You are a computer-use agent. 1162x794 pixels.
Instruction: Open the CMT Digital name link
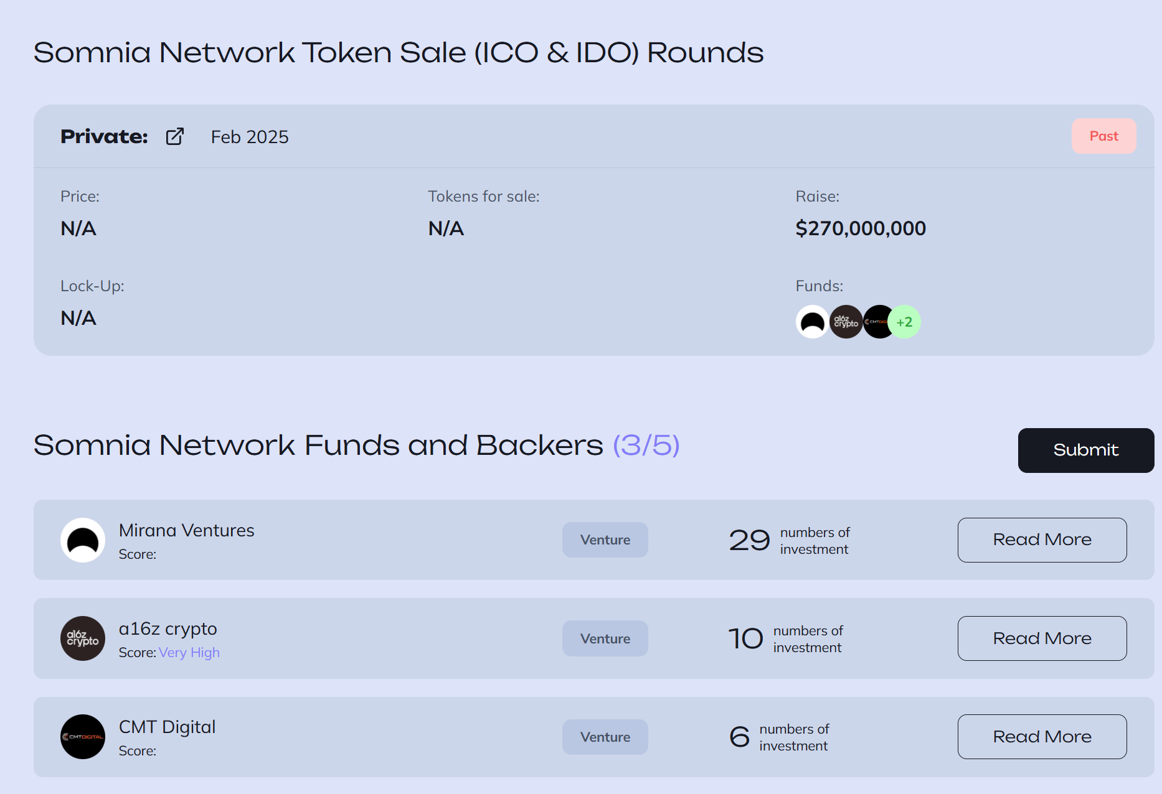tap(167, 727)
